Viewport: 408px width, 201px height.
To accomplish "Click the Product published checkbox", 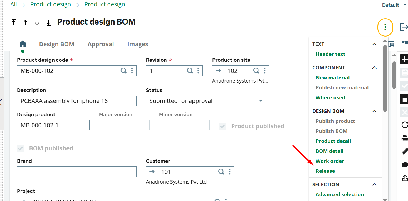I will pos(223,126).
